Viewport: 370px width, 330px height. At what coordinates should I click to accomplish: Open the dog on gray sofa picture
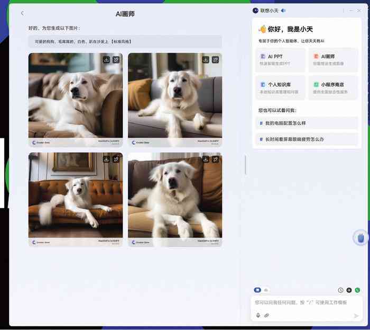[175, 99]
